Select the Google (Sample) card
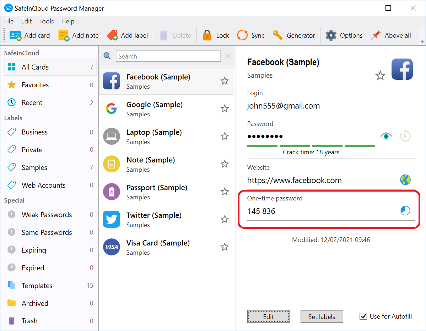The height and width of the screenshot is (331, 426). [167, 109]
